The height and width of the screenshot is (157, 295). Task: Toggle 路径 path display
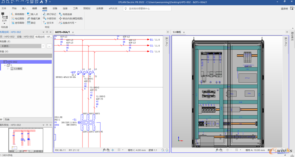coord(31,23)
